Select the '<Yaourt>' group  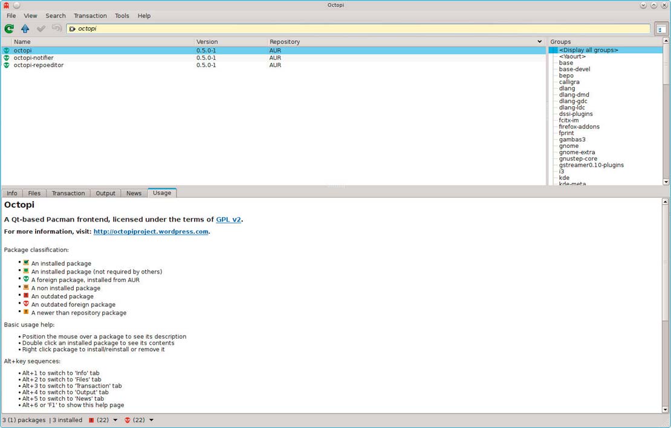pos(572,56)
